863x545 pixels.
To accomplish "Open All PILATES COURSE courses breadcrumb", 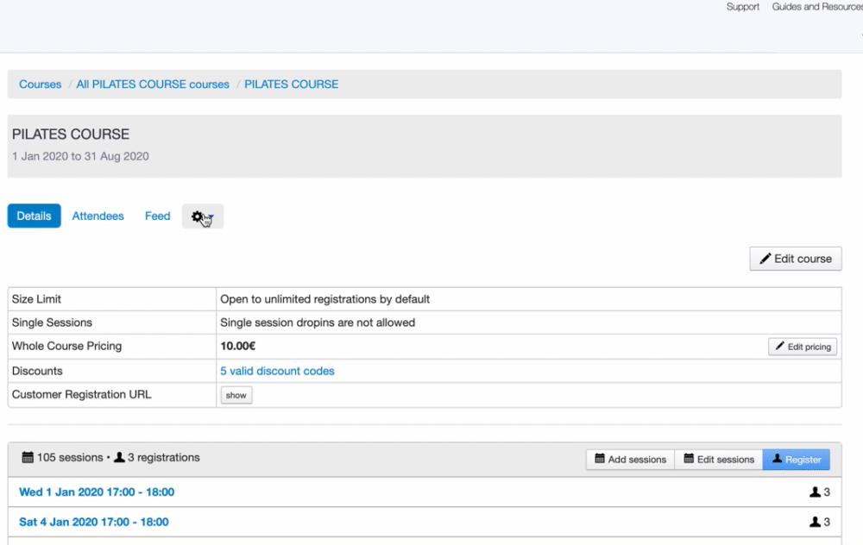I will pos(153,85).
